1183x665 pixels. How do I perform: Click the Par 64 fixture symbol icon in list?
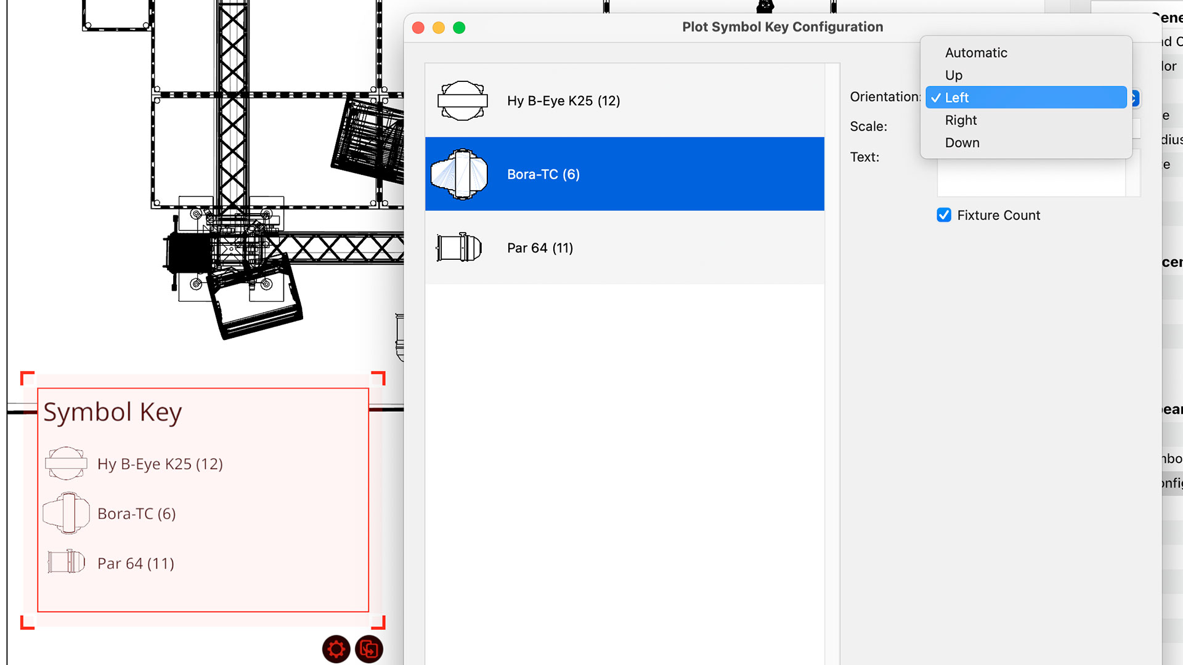(459, 248)
